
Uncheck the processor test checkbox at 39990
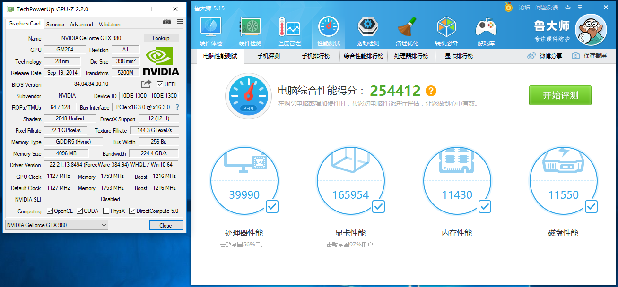pos(272,206)
